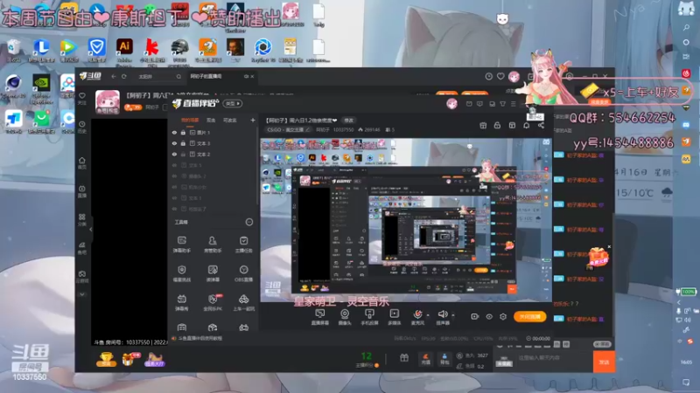Open the hamburger menu in 直播伴侣 title bar

coord(514,104)
